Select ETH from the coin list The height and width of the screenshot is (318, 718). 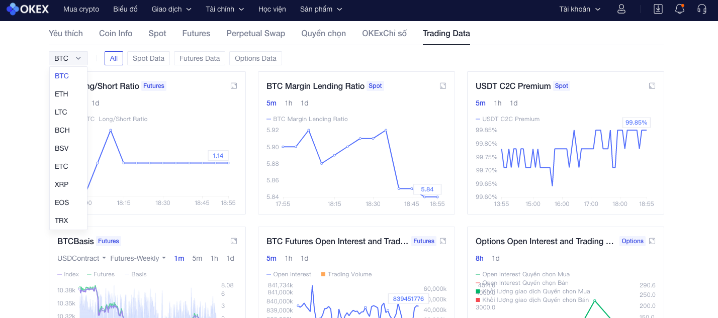61,94
